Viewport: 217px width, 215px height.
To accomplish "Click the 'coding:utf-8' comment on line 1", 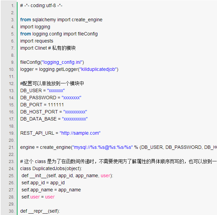I will 41,5.
